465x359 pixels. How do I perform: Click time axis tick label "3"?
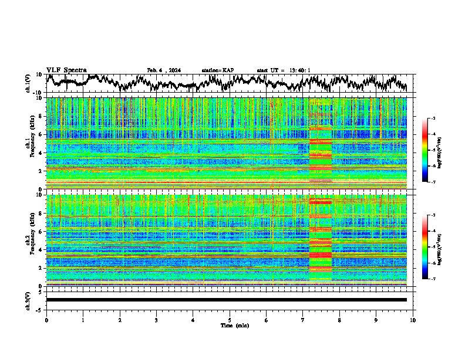pyautogui.click(x=156, y=320)
